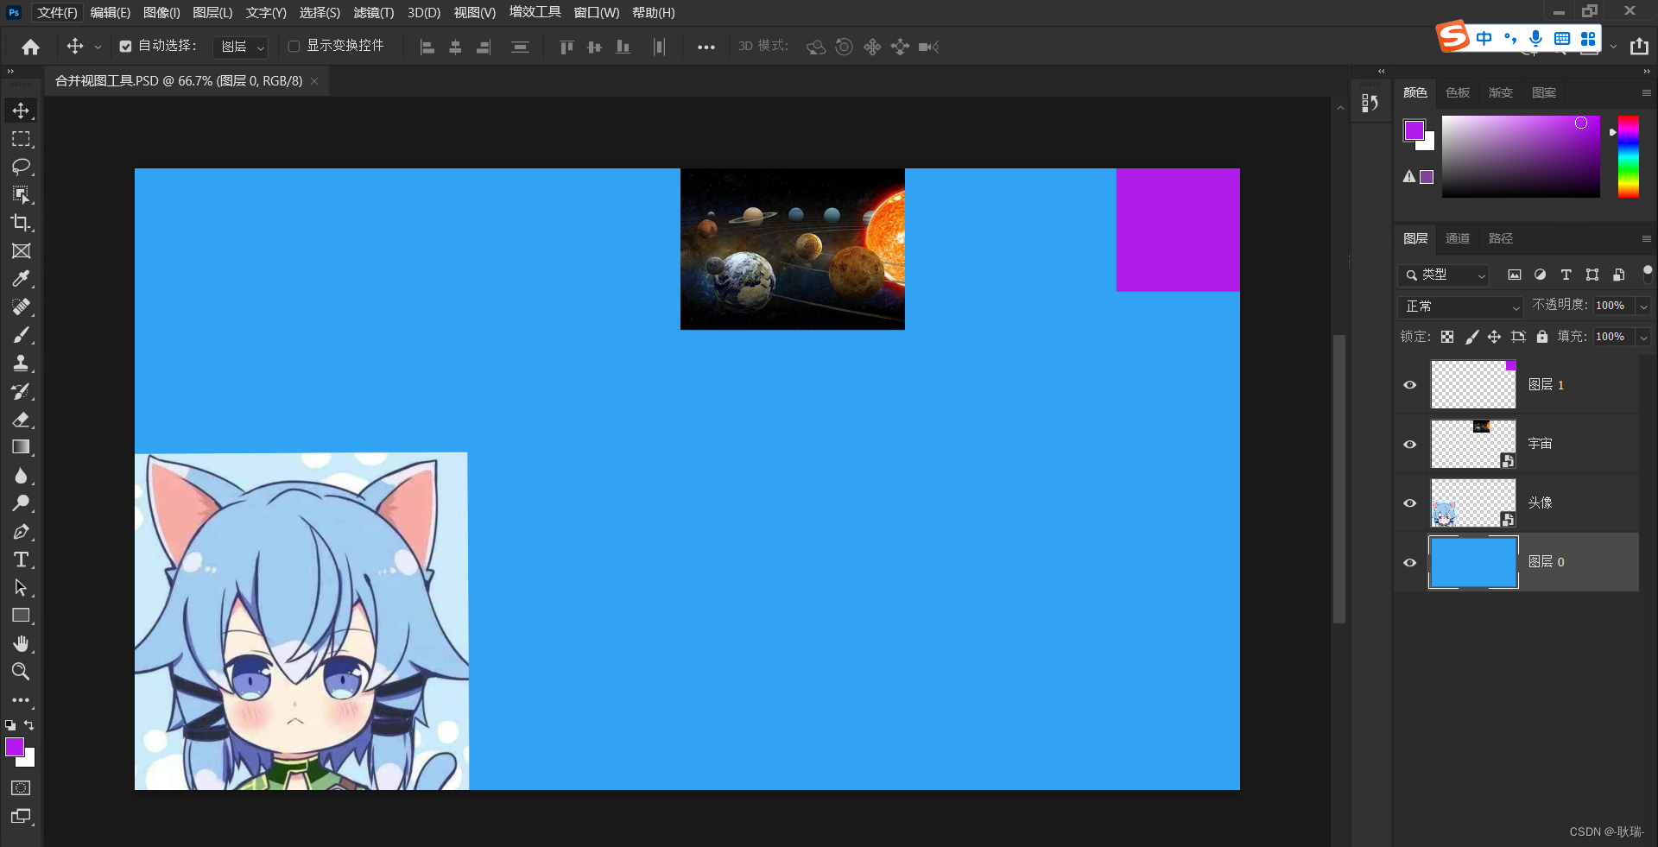Hide the 头像 layer
The height and width of the screenshot is (847, 1658).
pyautogui.click(x=1410, y=503)
